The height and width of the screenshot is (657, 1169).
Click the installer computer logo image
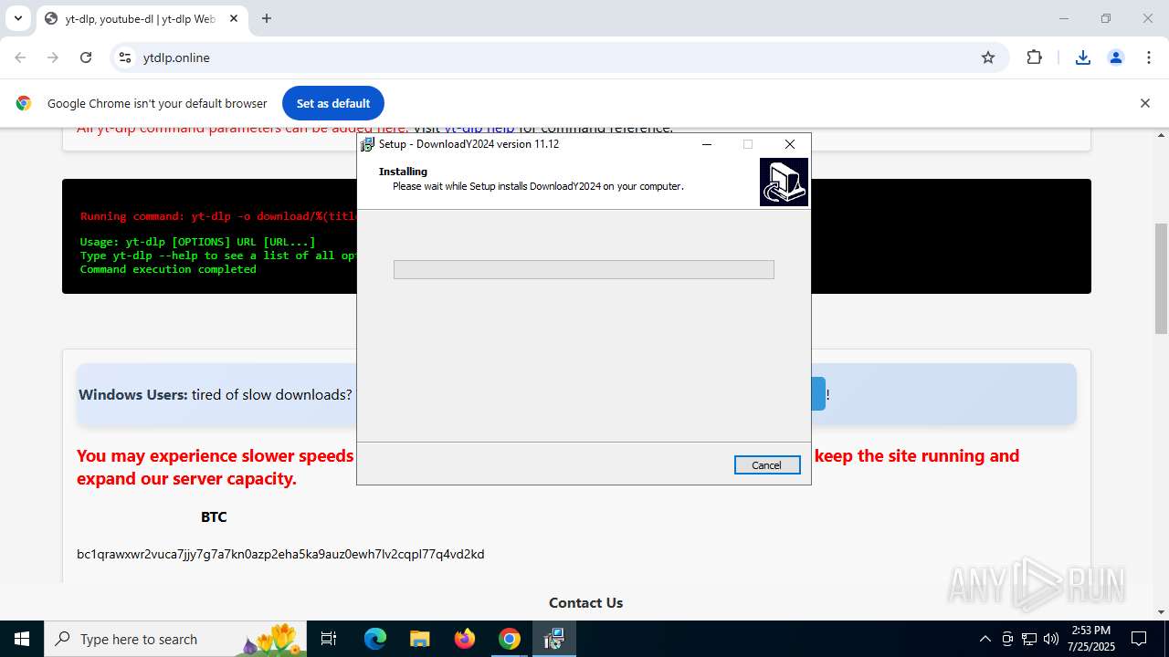(784, 182)
